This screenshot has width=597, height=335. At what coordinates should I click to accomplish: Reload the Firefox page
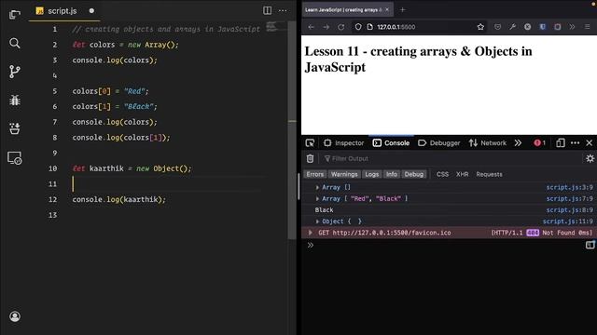click(340, 27)
